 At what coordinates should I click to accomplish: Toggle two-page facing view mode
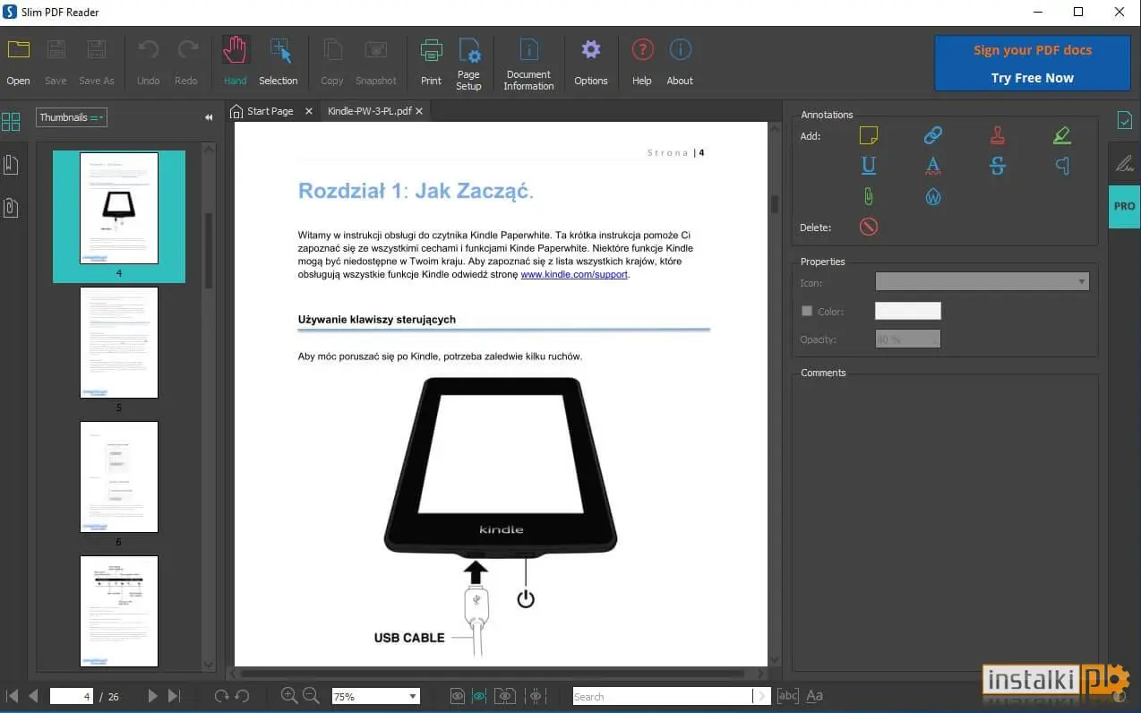tap(506, 696)
